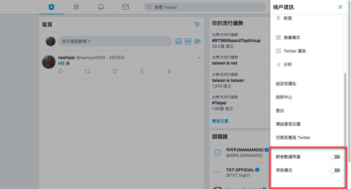Click the compose box profile avatar
Image resolution: width=351 pixels, height=189 pixels.
click(x=51, y=41)
